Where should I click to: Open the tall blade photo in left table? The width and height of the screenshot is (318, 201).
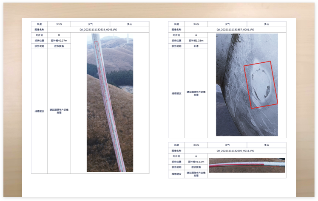coord(110,103)
